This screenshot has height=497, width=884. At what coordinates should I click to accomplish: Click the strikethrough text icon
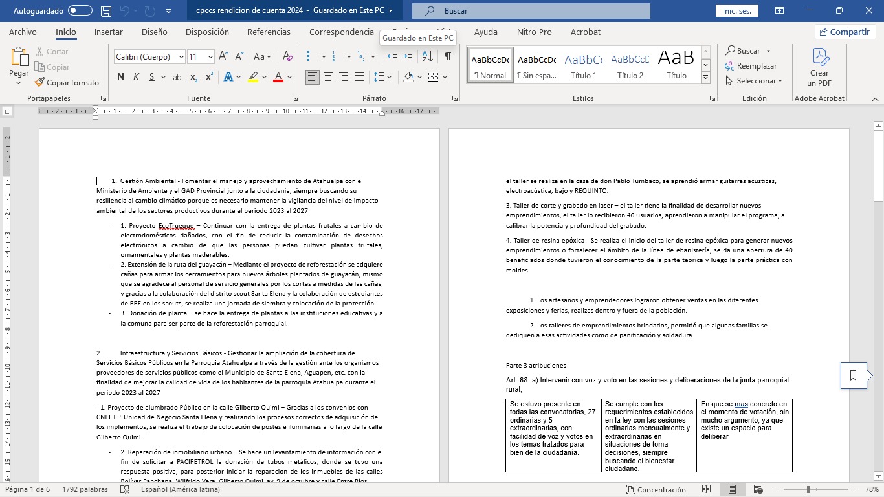(x=177, y=77)
